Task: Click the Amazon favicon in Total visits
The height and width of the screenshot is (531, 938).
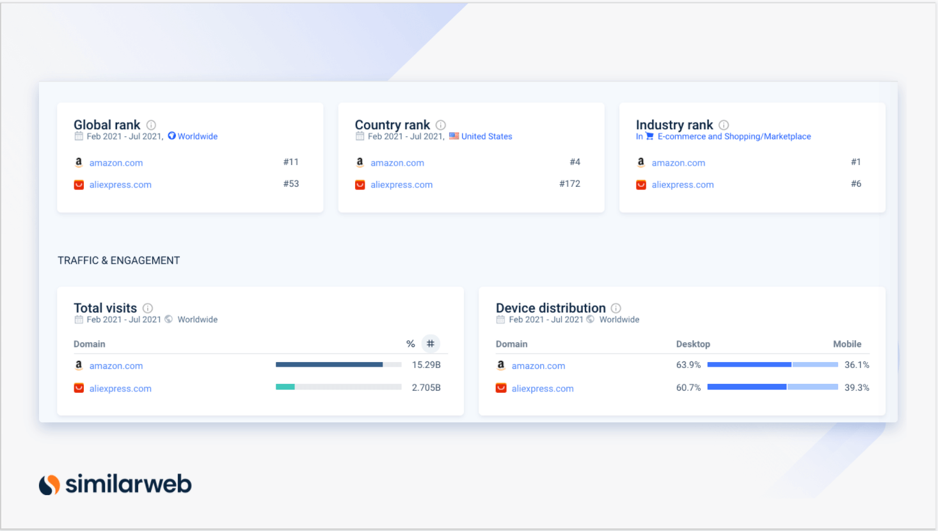Action: [79, 365]
